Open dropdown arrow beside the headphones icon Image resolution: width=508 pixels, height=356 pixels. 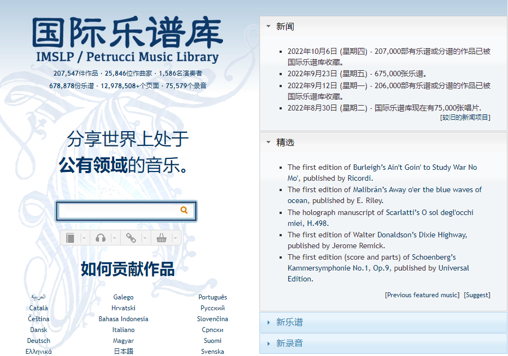tap(114, 238)
